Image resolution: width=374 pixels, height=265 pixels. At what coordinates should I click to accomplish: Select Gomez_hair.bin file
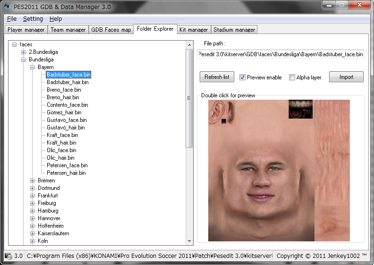pos(64,112)
